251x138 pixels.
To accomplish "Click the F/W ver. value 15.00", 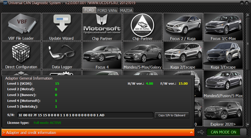I will coord(183,83).
